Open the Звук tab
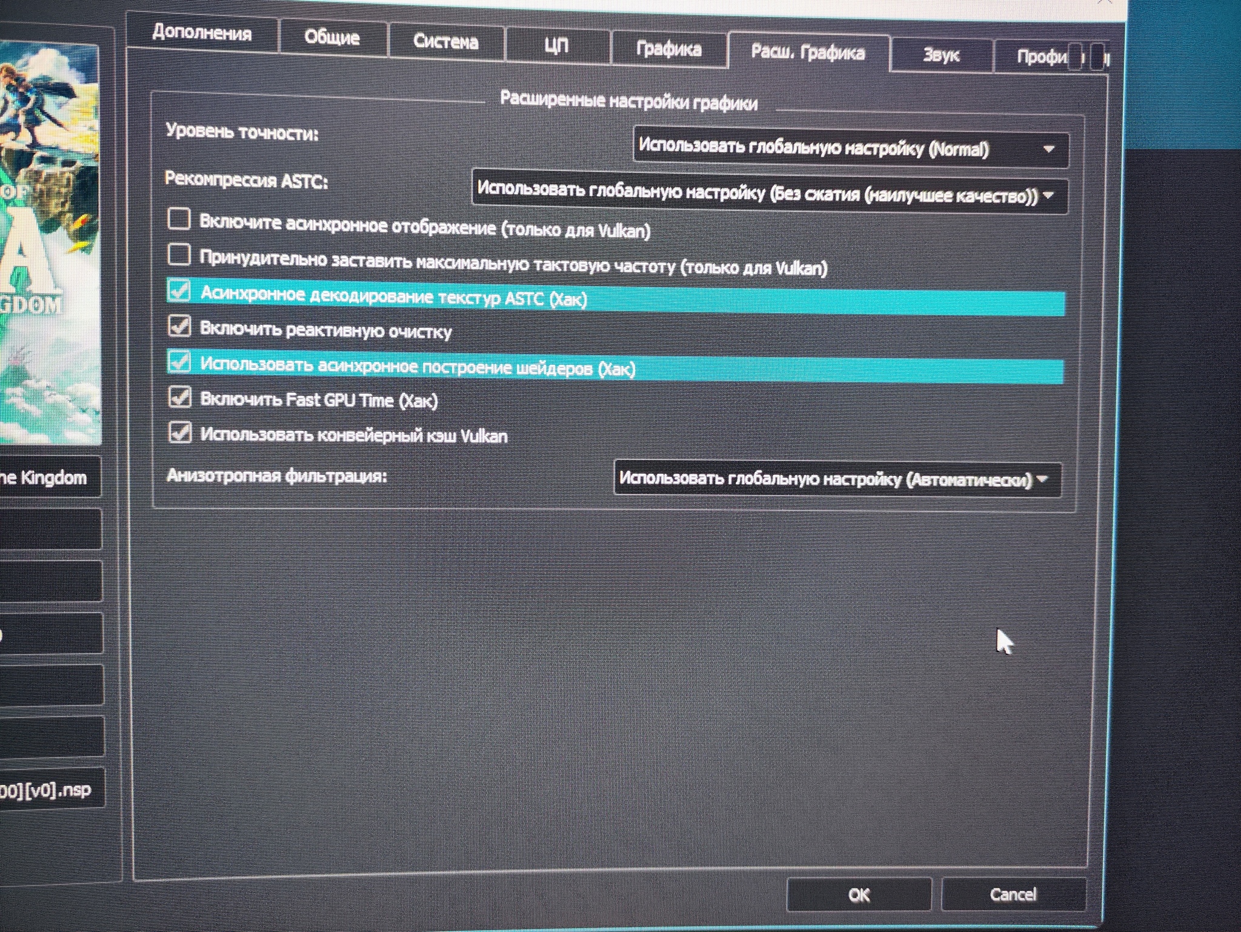The width and height of the screenshot is (1241, 932). click(x=941, y=55)
